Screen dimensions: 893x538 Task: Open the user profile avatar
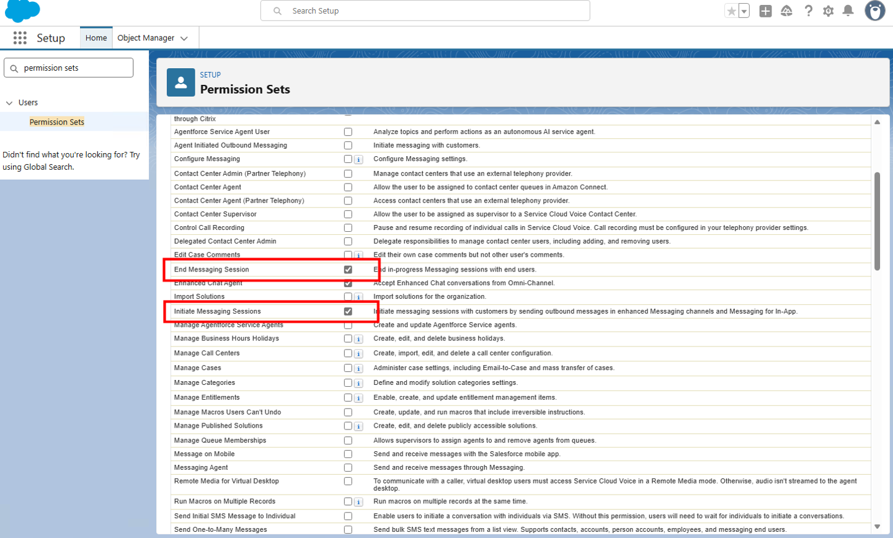pyautogui.click(x=874, y=11)
